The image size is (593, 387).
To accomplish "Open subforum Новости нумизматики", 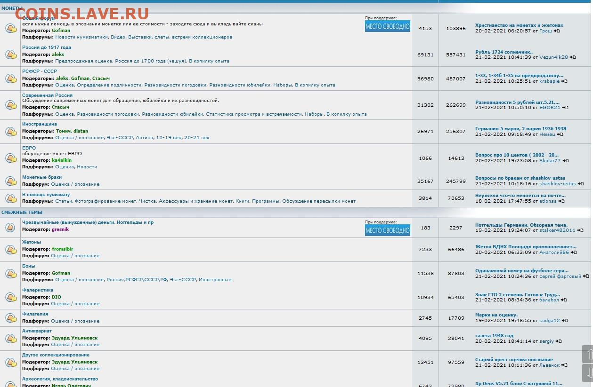I will tap(81, 37).
